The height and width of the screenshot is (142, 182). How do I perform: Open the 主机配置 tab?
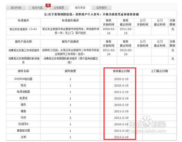click(x=59, y=8)
